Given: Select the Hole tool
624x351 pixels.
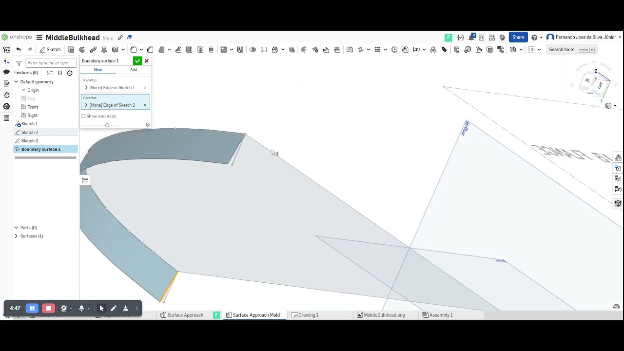Looking at the screenshot, I should (x=200, y=50).
